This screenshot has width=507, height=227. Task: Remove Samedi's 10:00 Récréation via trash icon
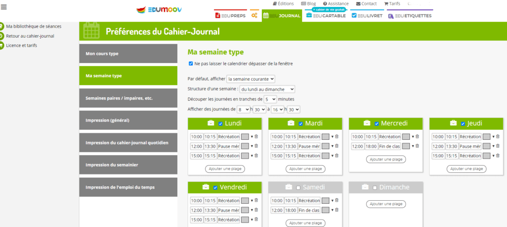coord(337,200)
